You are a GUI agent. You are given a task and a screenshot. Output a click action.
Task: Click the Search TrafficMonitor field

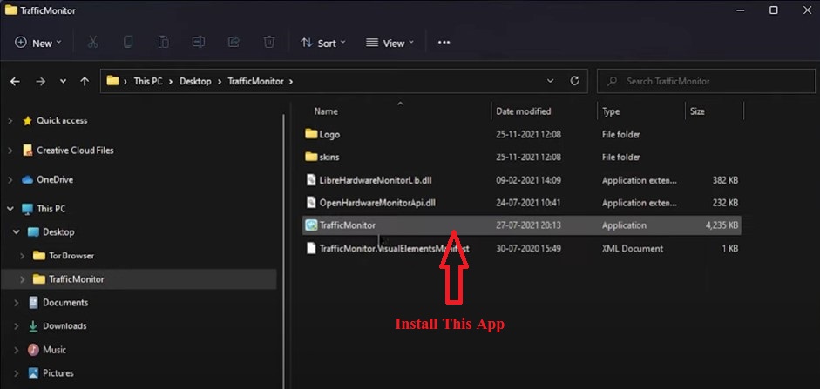[706, 82]
